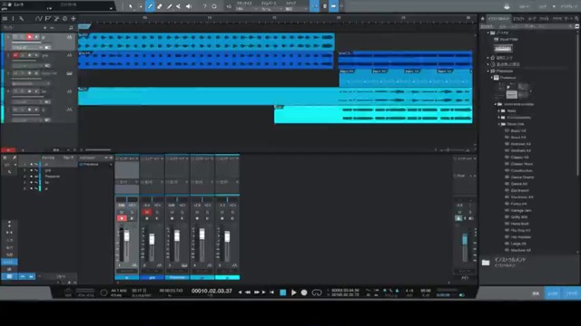Viewport: 581px width, 326px height.
Task: Click Record in the transport bar
Action: [x=304, y=292]
